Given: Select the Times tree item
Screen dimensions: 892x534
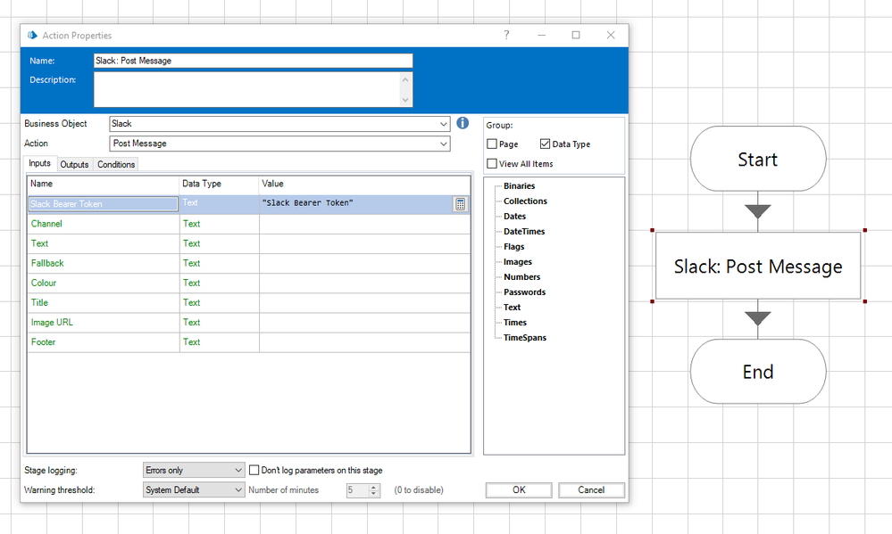Looking at the screenshot, I should 515,322.
